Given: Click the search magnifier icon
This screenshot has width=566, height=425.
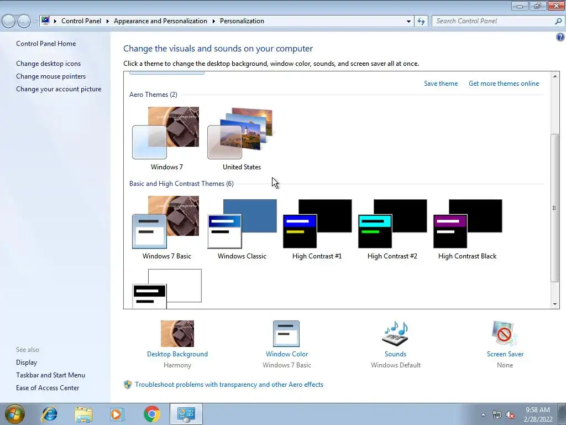Looking at the screenshot, I should coord(558,22).
